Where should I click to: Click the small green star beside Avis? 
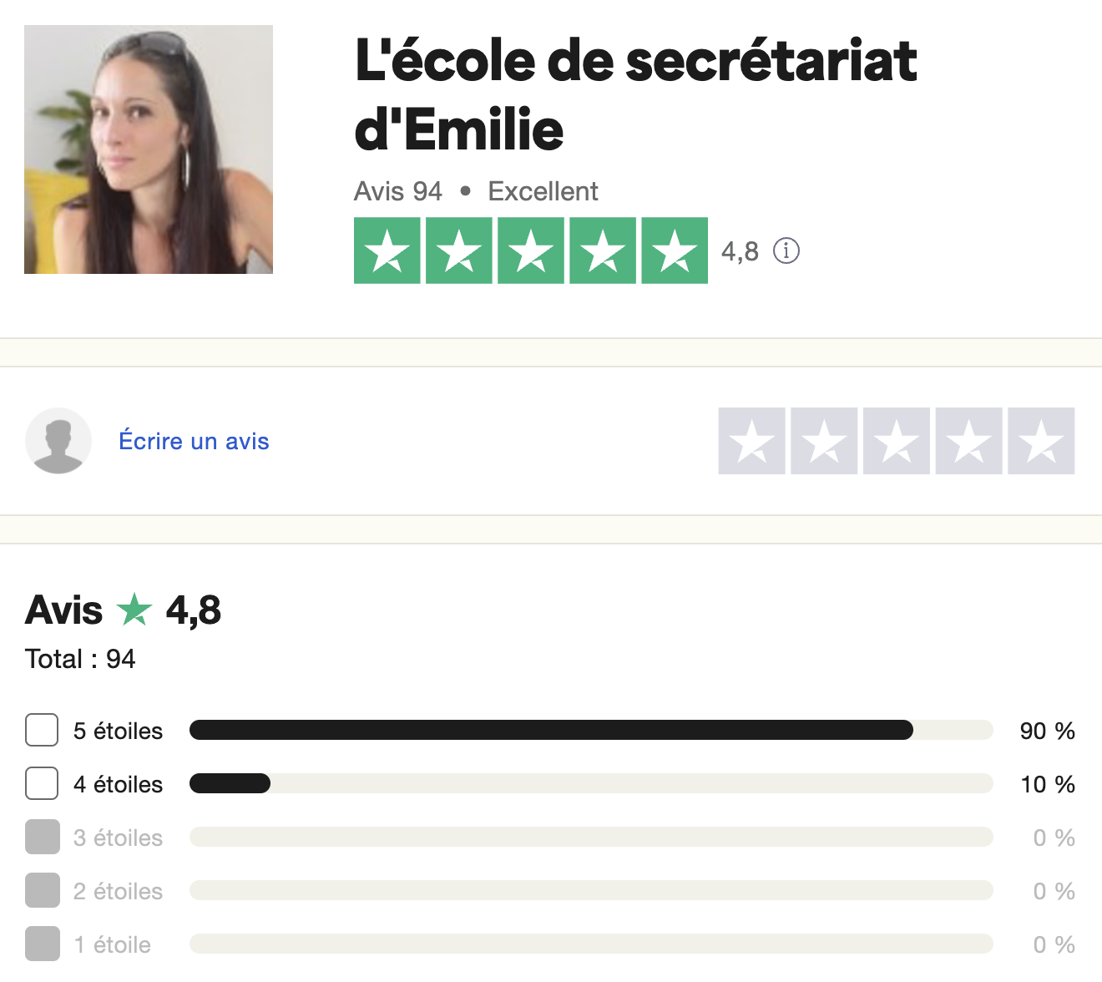pos(134,610)
